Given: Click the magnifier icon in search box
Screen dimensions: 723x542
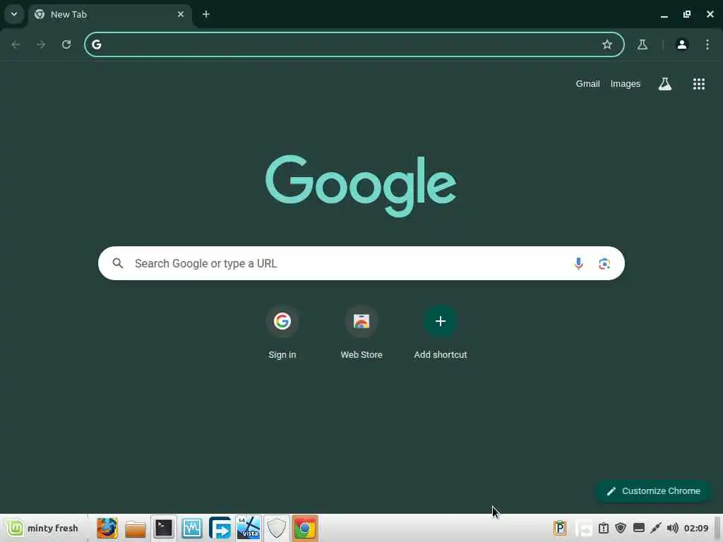Looking at the screenshot, I should click(x=118, y=263).
